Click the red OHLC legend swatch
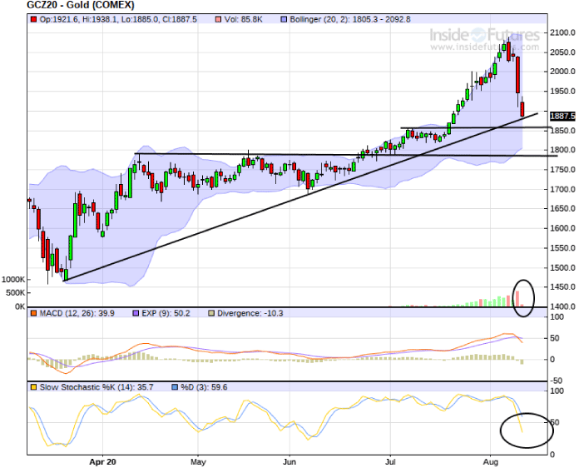Viewport: 579px width, 468px height. tap(33, 18)
